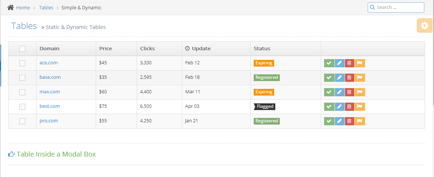
Task: Click the Expiring status label for ace.com
Action: pyautogui.click(x=264, y=63)
